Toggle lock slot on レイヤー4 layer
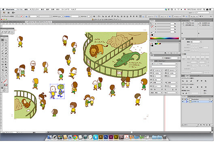 pyautogui.click(x=185, y=101)
